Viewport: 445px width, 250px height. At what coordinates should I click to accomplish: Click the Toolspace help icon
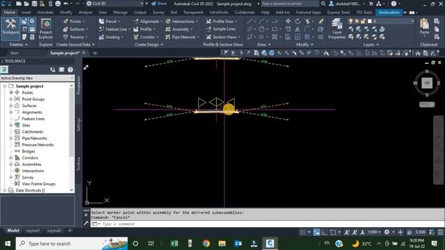tap(70, 69)
